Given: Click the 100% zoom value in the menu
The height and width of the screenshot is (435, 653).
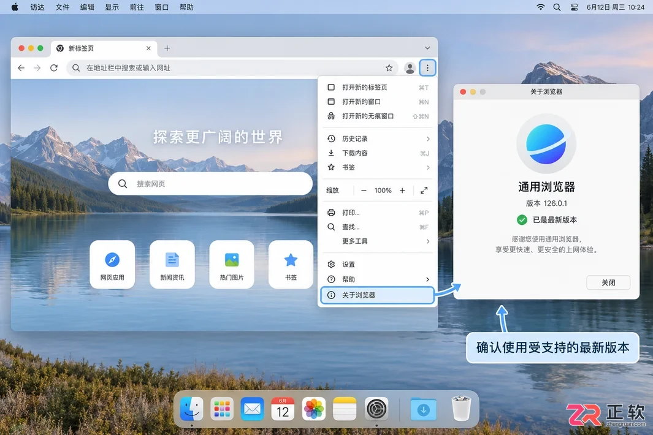Looking at the screenshot, I should (383, 190).
